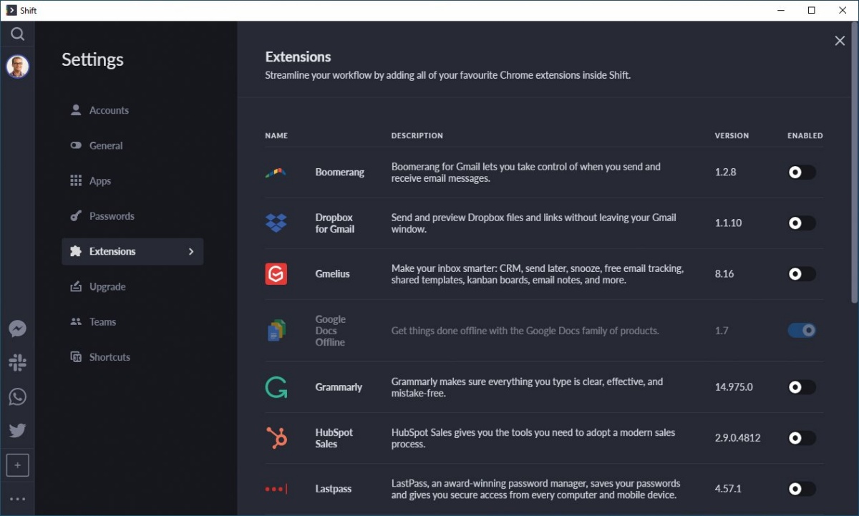Open Slack app in sidebar
The width and height of the screenshot is (859, 516).
(x=17, y=362)
